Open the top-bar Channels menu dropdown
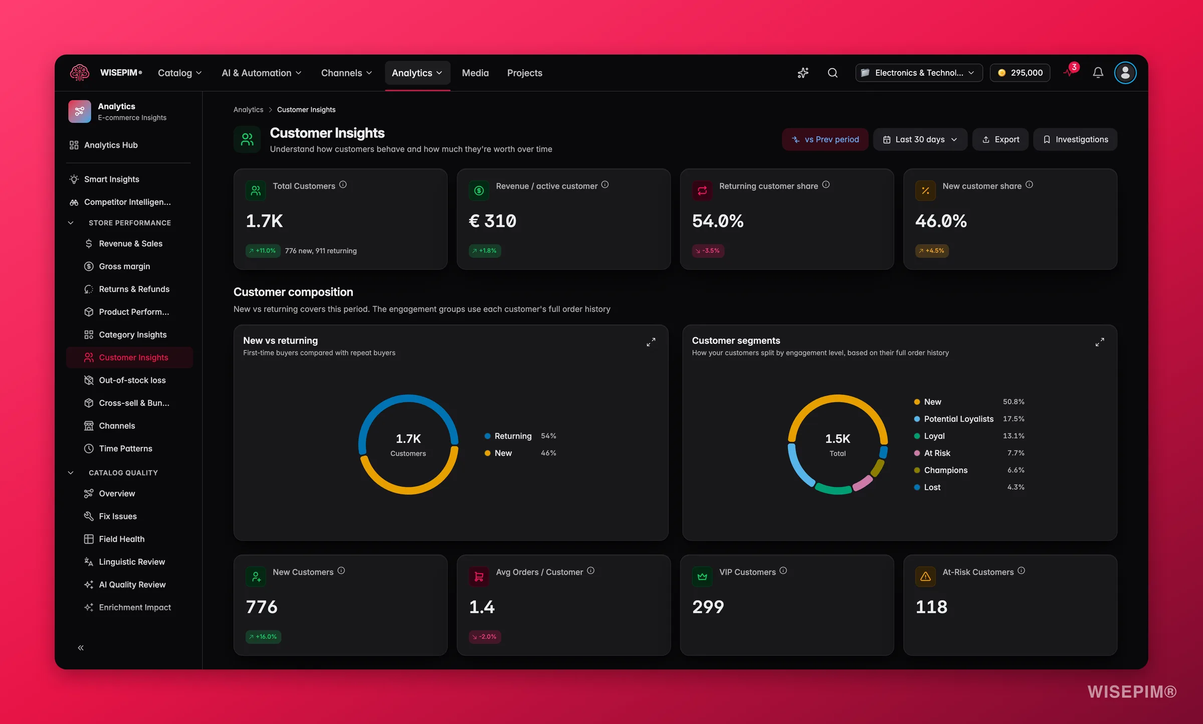The height and width of the screenshot is (724, 1203). [347, 73]
